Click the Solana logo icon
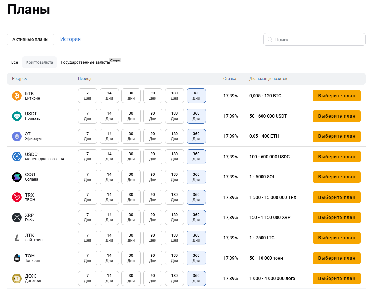 17,177
